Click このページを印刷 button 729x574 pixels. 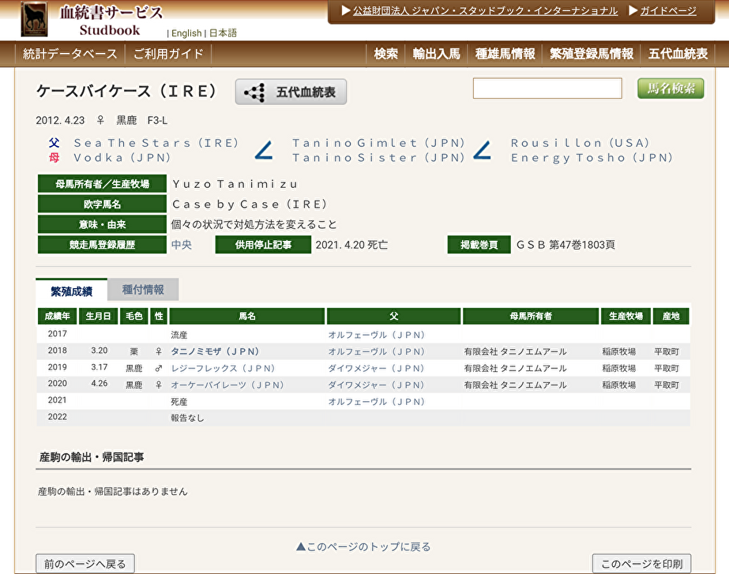click(641, 564)
